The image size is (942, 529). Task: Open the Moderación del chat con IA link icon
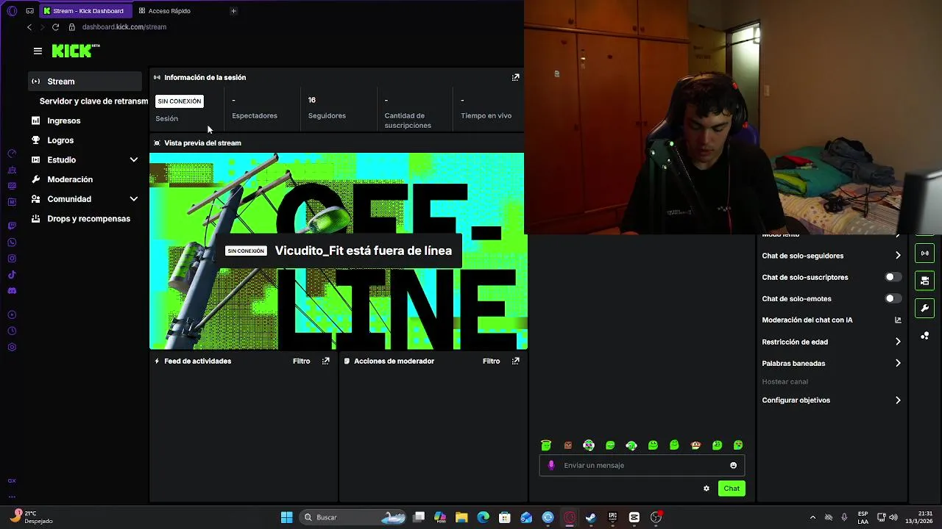(898, 320)
